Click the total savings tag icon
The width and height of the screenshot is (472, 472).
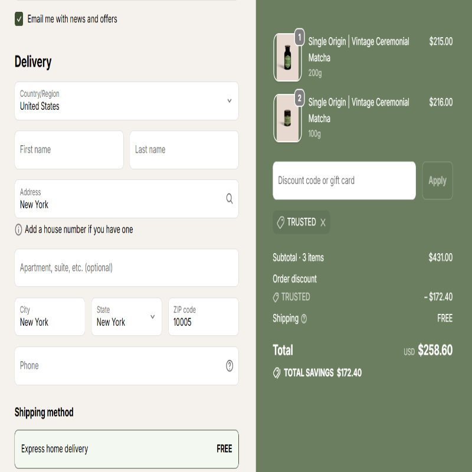point(277,373)
